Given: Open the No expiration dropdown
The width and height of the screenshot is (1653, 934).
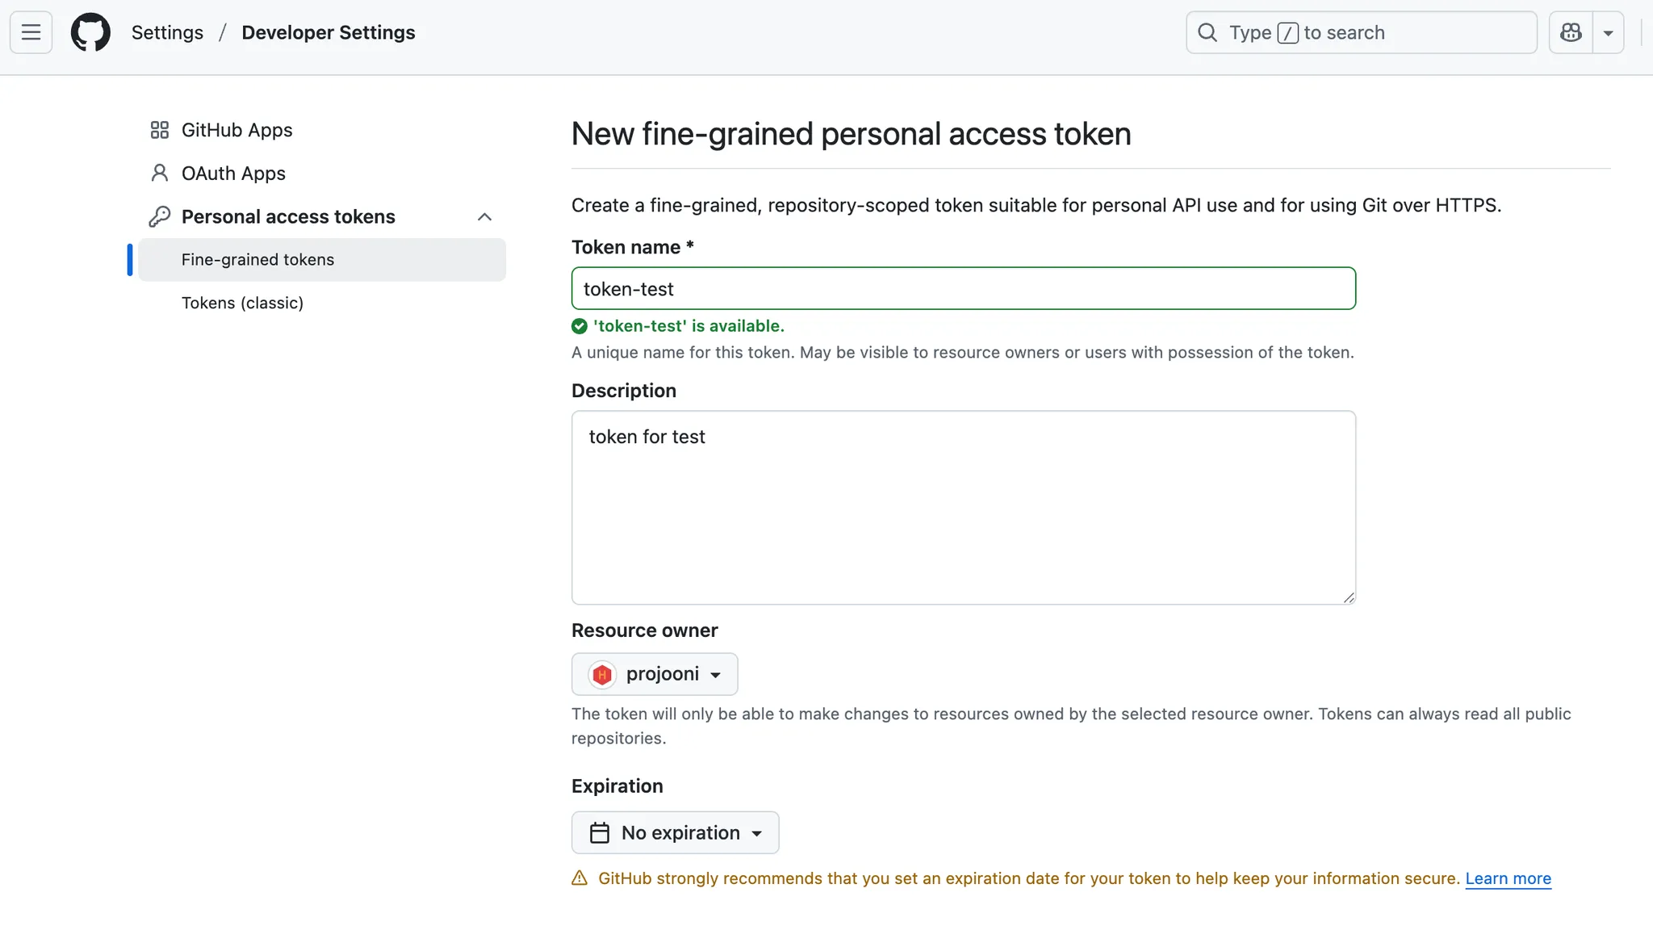Looking at the screenshot, I should tap(676, 832).
